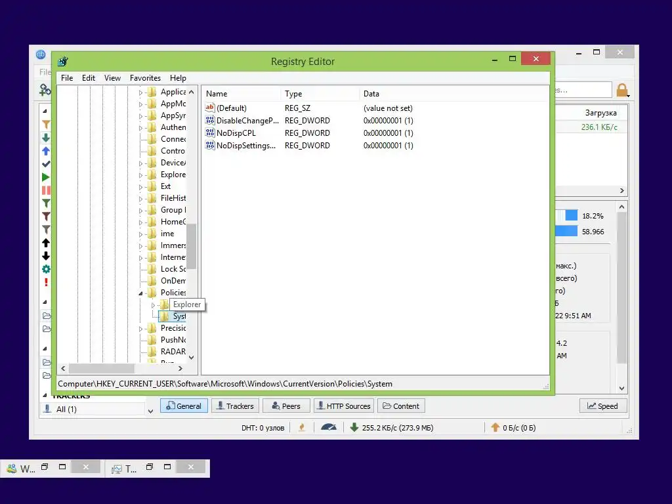Image resolution: width=672 pixels, height=504 pixels.
Task: Select the blue Seeding arrow filter in qBittorrent
Action: [46, 151]
